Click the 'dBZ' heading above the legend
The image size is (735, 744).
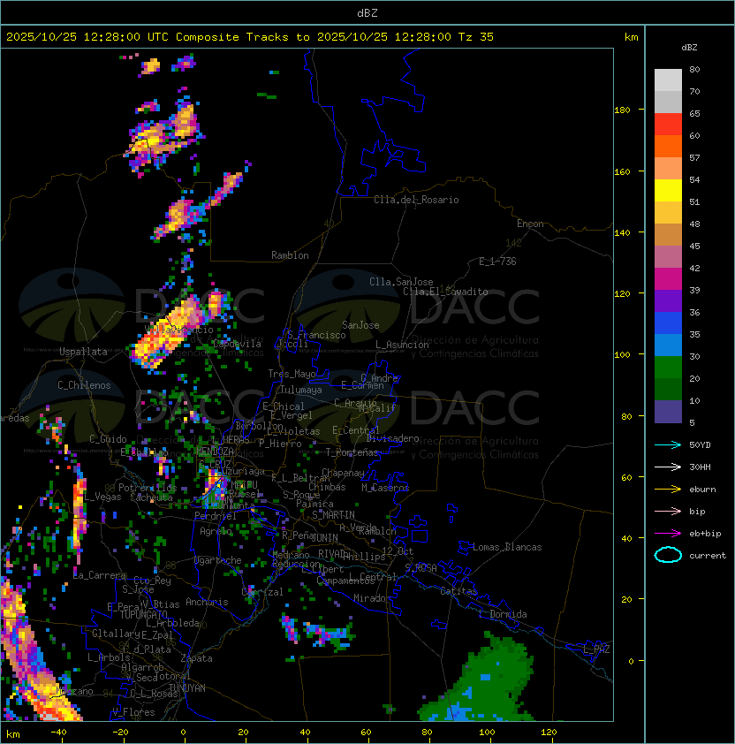tap(689, 48)
